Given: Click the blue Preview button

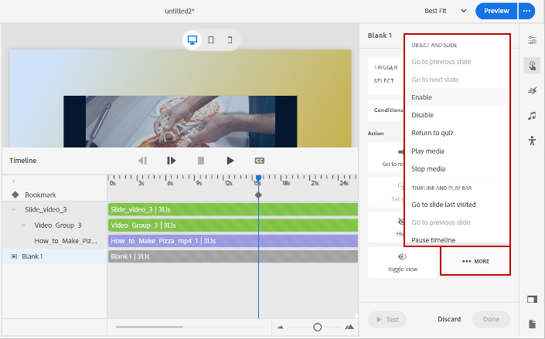Looking at the screenshot, I should (496, 11).
